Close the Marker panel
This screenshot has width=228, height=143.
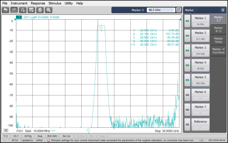(x=223, y=10)
